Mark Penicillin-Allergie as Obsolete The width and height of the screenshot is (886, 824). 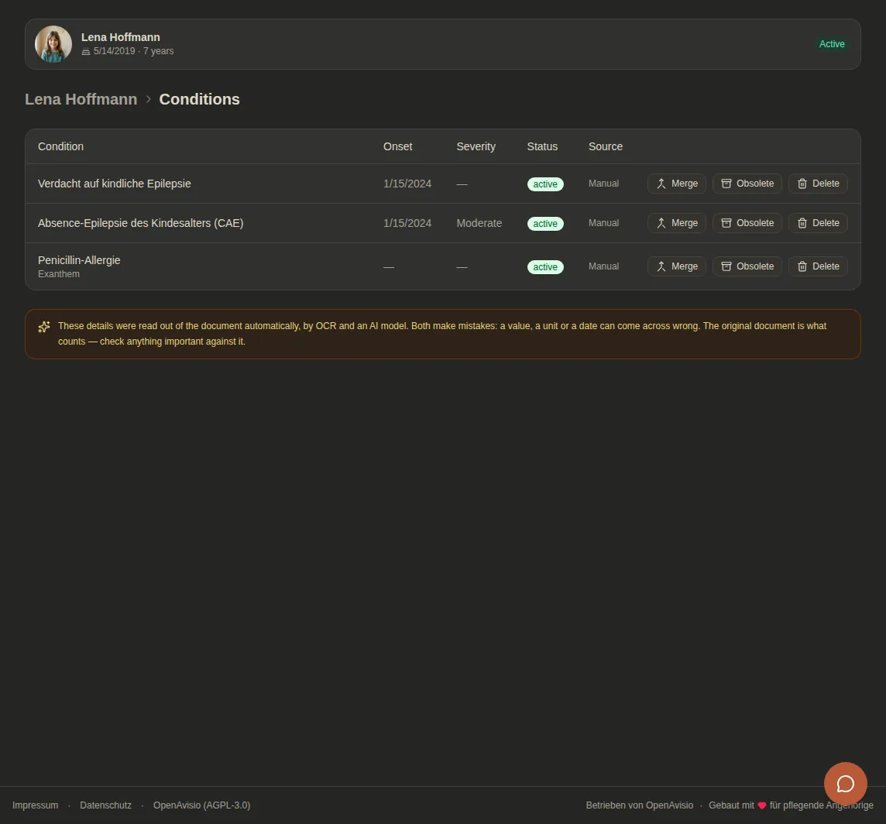point(747,266)
